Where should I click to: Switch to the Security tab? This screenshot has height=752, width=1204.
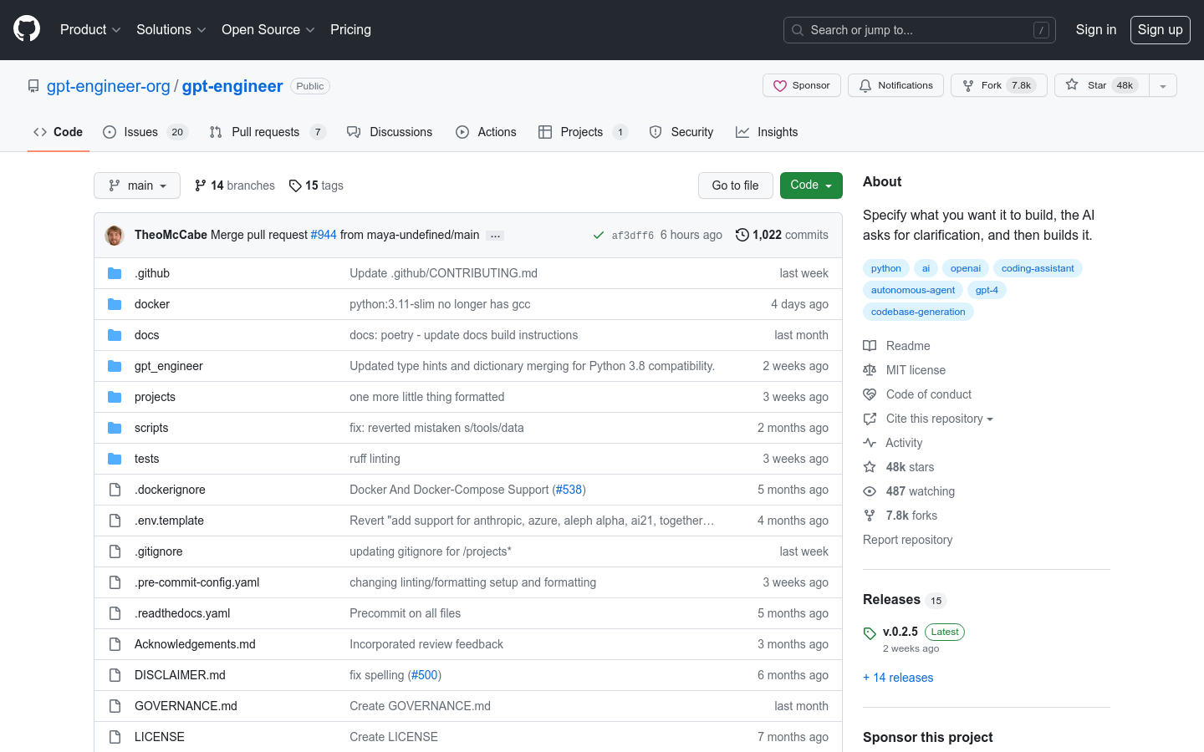pos(681,132)
